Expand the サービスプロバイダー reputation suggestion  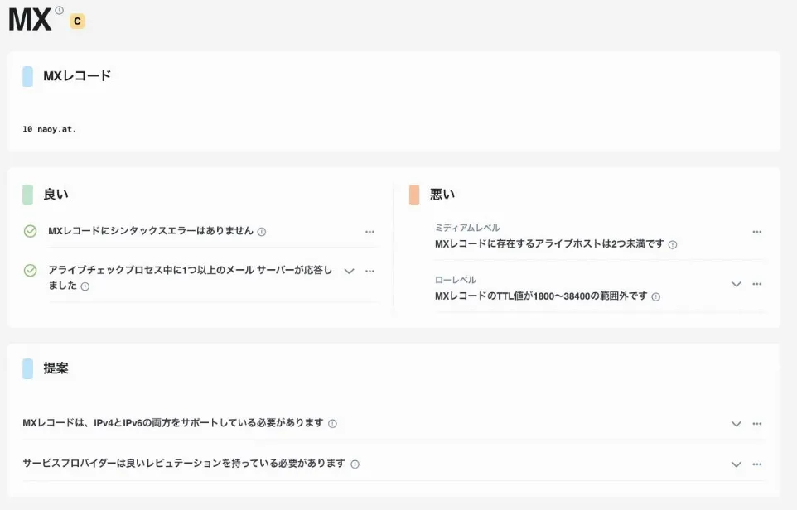(x=736, y=464)
